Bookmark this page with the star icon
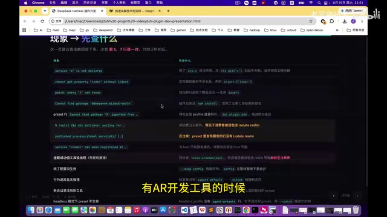This screenshot has height=217, width=387. (x=310, y=21)
